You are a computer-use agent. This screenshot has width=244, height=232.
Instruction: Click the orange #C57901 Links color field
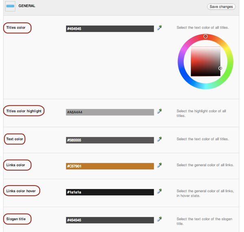pos(110,166)
